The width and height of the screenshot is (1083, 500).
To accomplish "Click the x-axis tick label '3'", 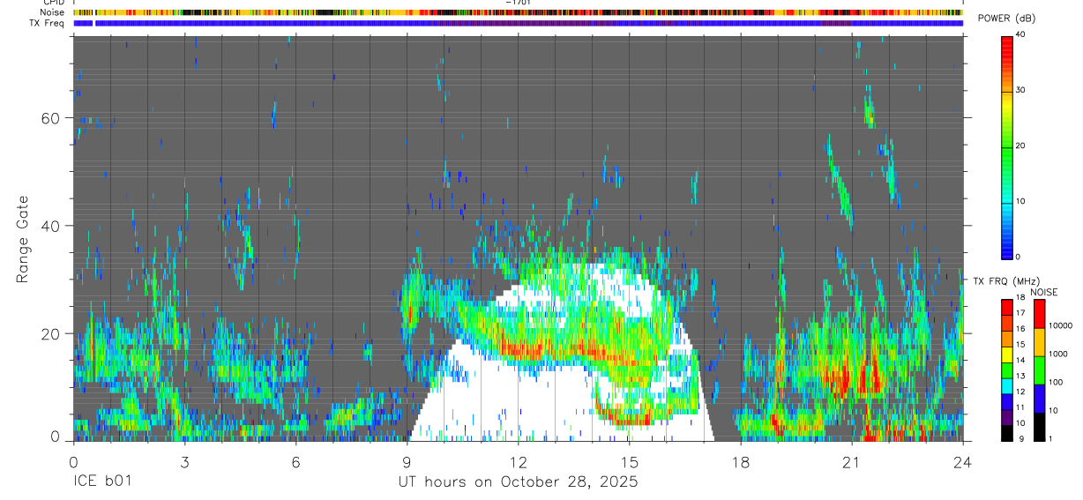I will 184,461.
